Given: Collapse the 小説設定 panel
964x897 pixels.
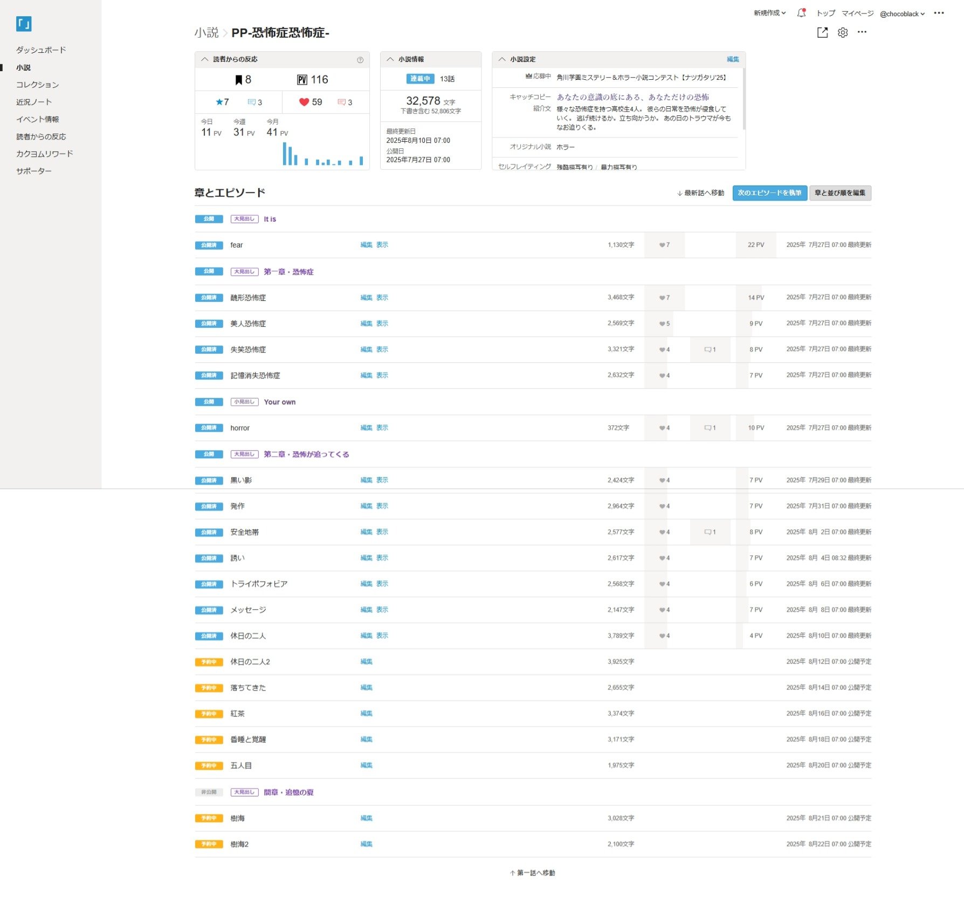Looking at the screenshot, I should point(502,59).
